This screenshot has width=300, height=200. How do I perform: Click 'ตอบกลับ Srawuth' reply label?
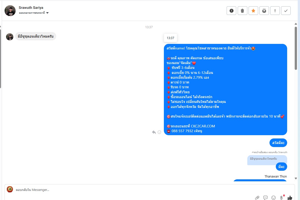click(x=278, y=152)
